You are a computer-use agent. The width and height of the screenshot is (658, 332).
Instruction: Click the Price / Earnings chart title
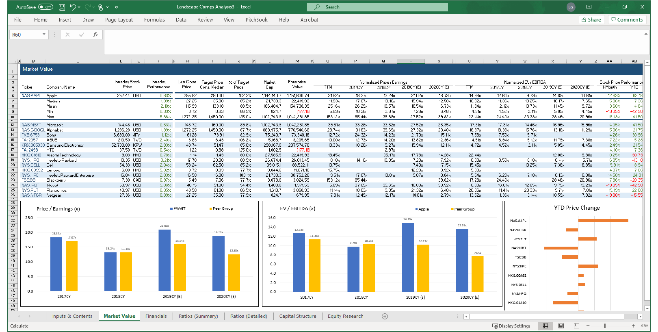pos(58,209)
